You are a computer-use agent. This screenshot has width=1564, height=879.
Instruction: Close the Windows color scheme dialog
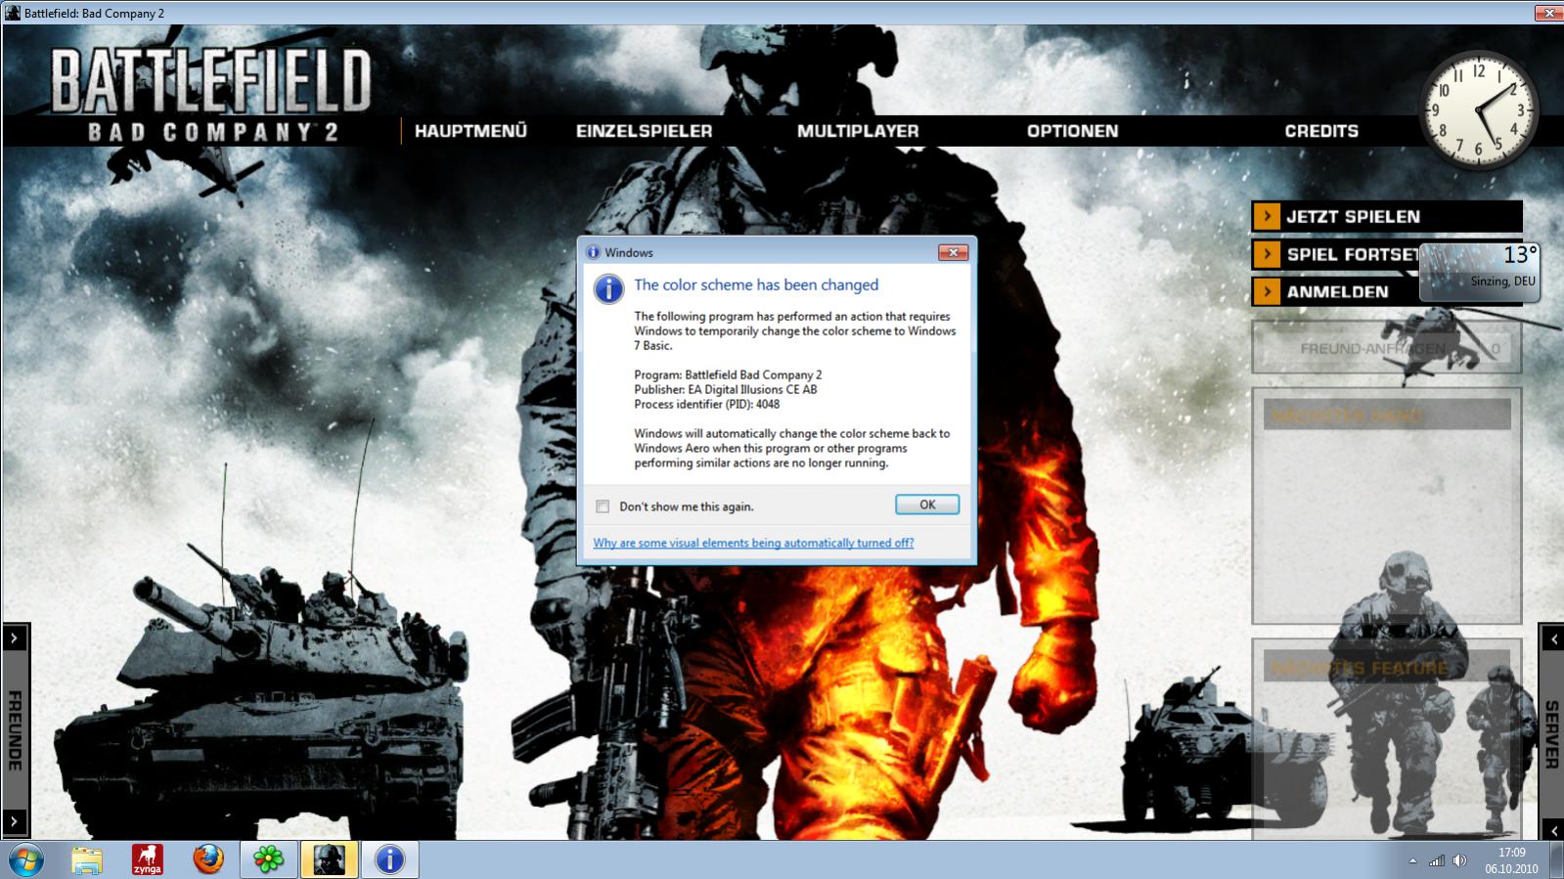pos(953,252)
